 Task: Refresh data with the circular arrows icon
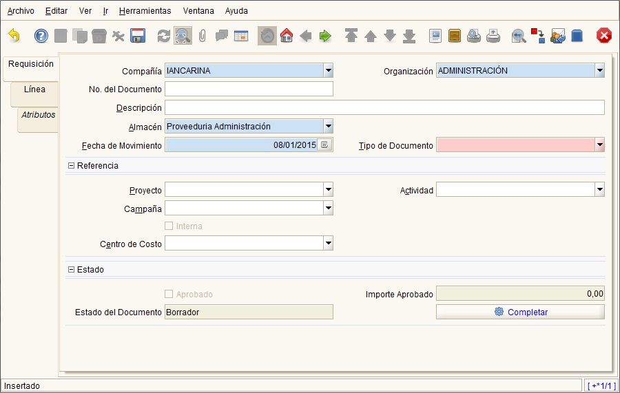pos(164,36)
